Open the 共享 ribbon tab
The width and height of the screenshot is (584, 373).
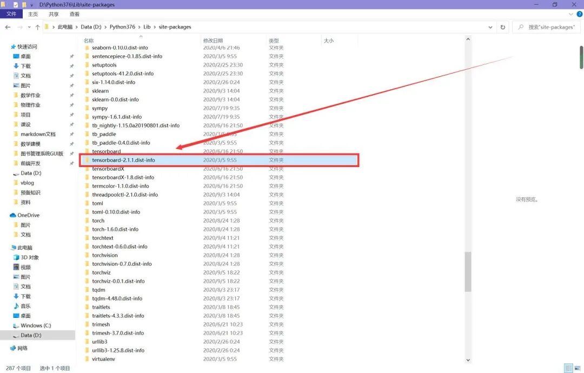(54, 14)
